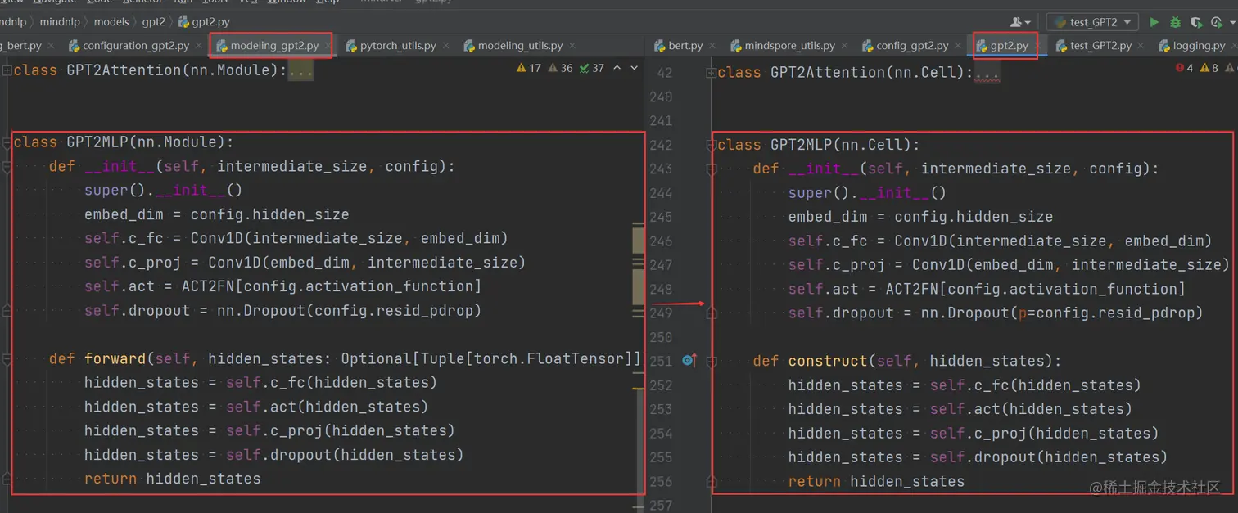
Task: Click the 8 warnings indicator in gpt2.py
Action: [1209, 68]
